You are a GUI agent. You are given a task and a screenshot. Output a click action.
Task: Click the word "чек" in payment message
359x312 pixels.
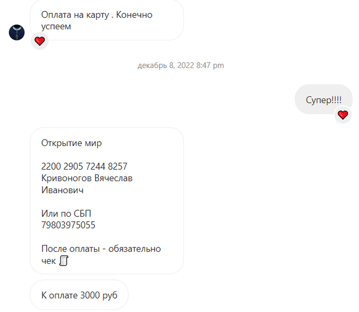click(49, 261)
